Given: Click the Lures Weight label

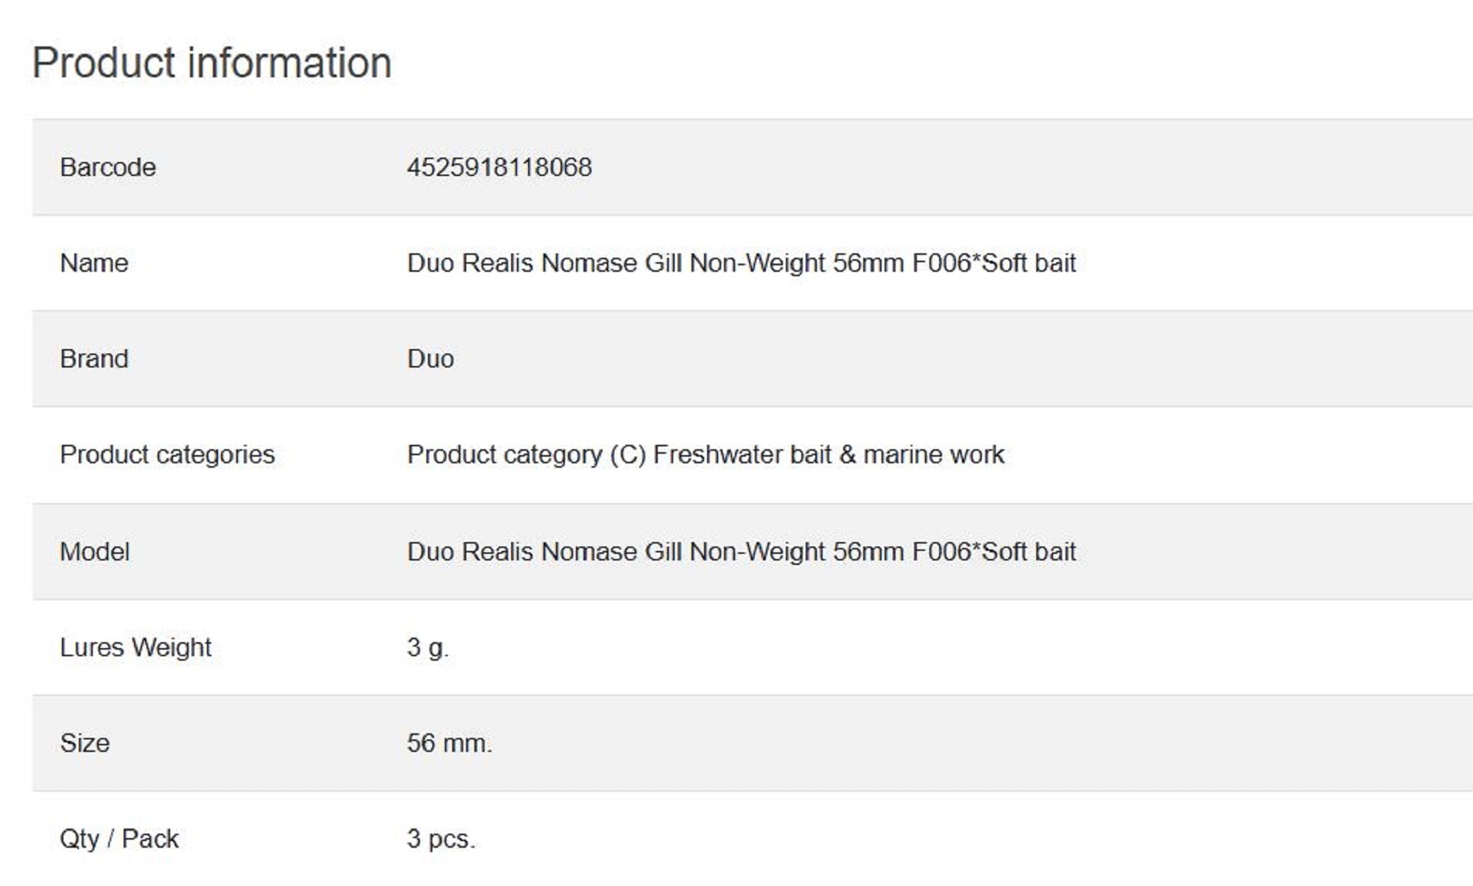Looking at the screenshot, I should point(136,647).
